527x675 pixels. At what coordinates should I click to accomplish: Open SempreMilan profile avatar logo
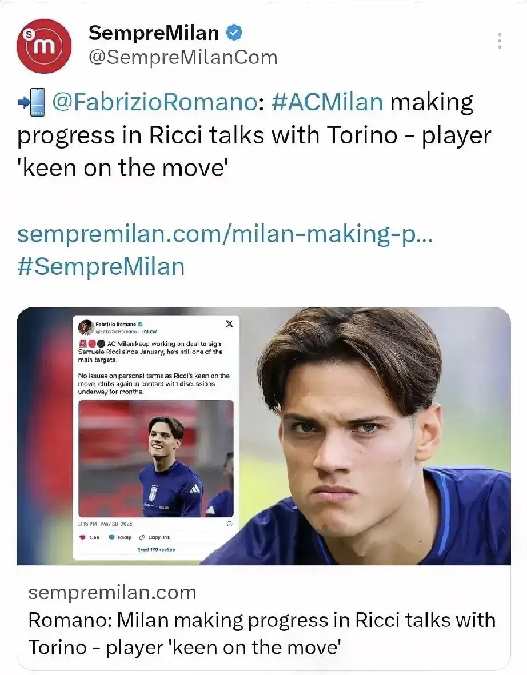click(45, 46)
